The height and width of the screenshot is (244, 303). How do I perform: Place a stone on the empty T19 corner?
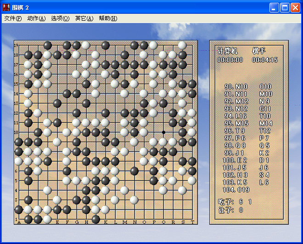coord(192,45)
